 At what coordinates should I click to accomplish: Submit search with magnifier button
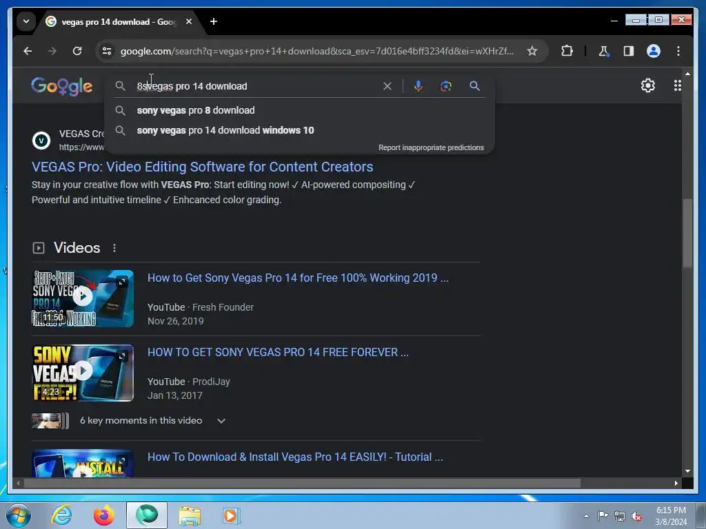(474, 86)
